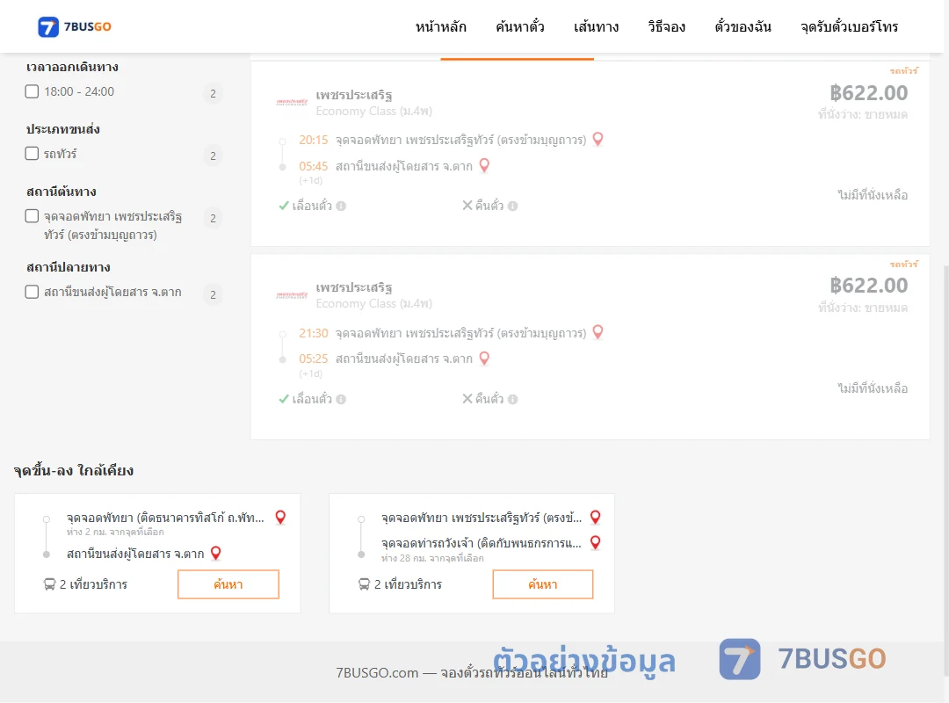Viewport: 949px width, 703px height.
Task: Click the green check icon on 21:30 trip
Action: click(283, 398)
